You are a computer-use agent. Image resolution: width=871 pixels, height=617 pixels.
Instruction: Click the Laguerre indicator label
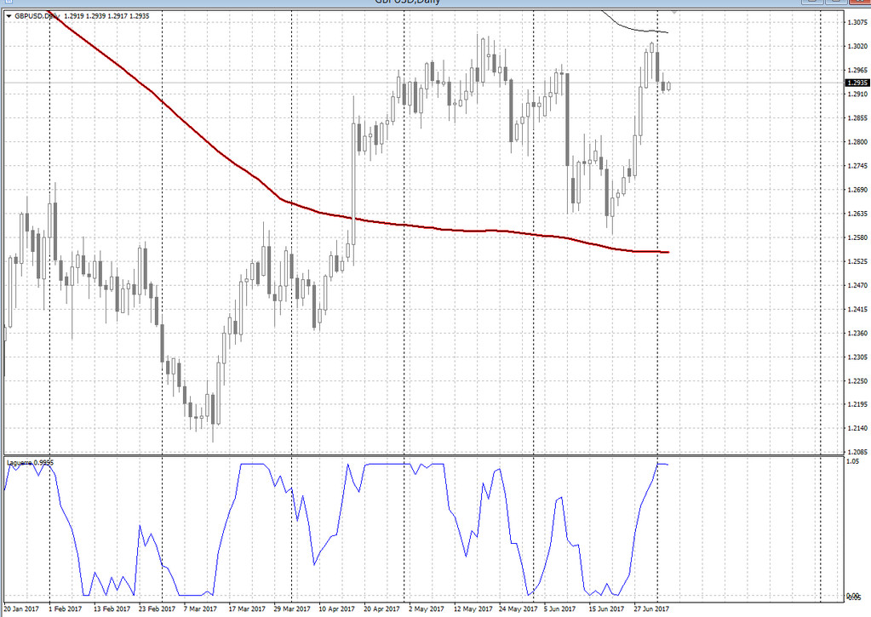coord(31,462)
